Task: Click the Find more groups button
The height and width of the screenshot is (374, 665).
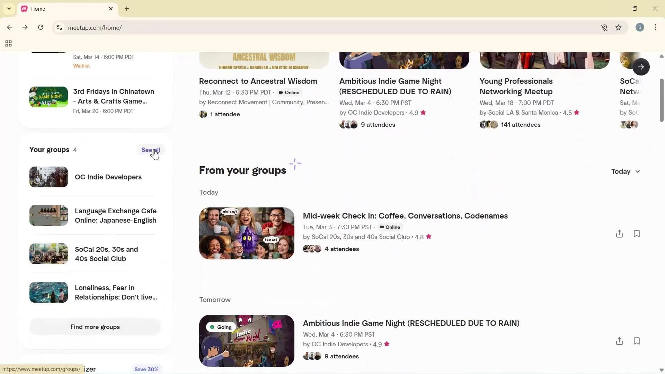Action: (x=95, y=327)
